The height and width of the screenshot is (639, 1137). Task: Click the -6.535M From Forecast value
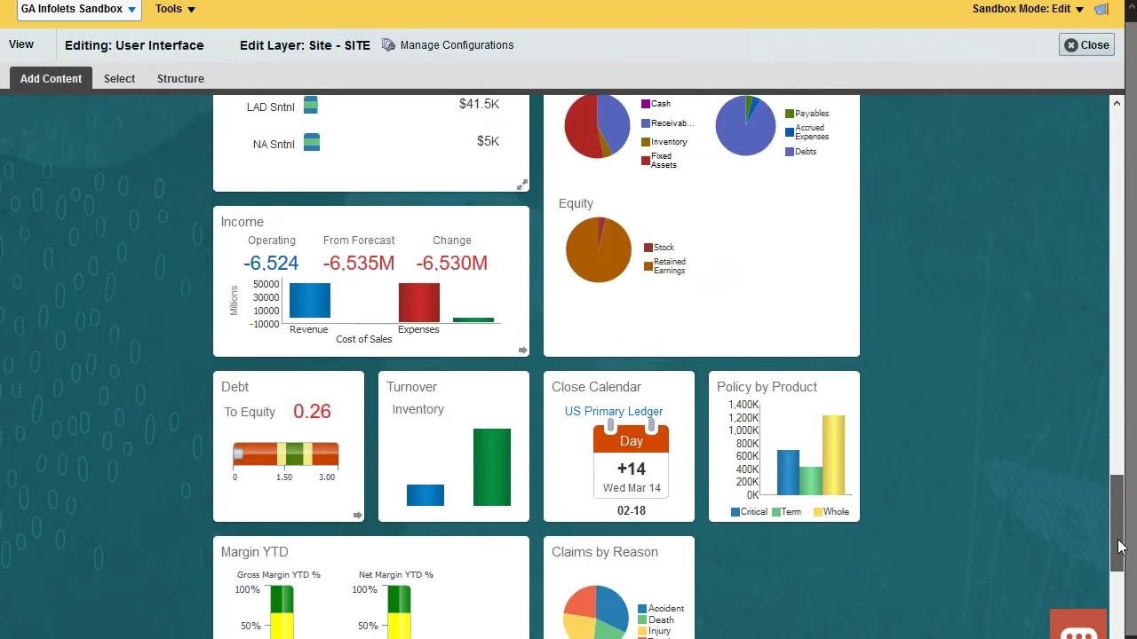[x=359, y=264]
